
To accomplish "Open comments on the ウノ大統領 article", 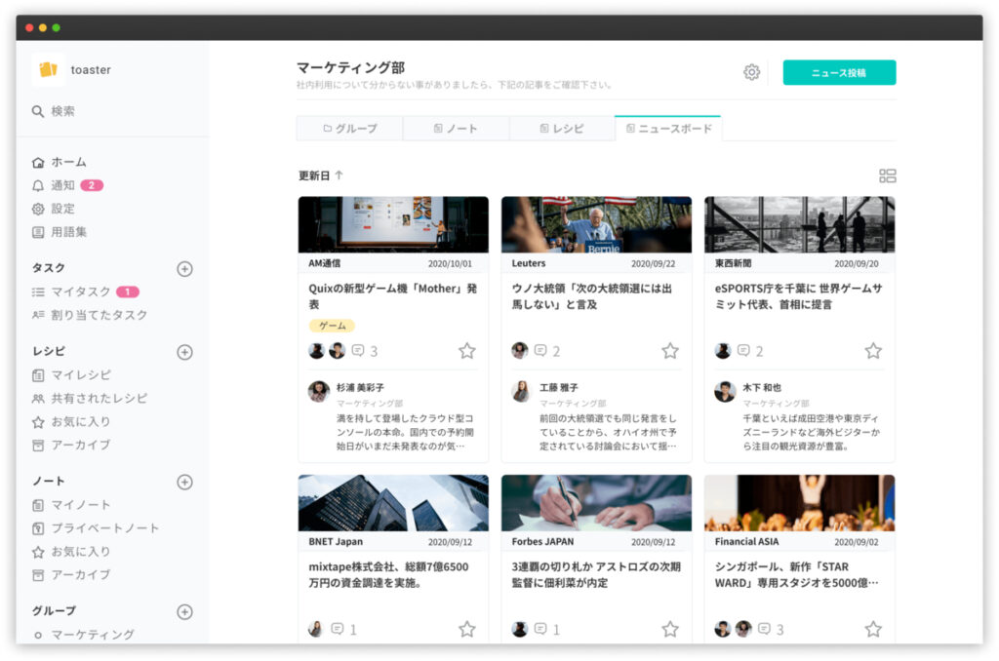I will pyautogui.click(x=547, y=351).
